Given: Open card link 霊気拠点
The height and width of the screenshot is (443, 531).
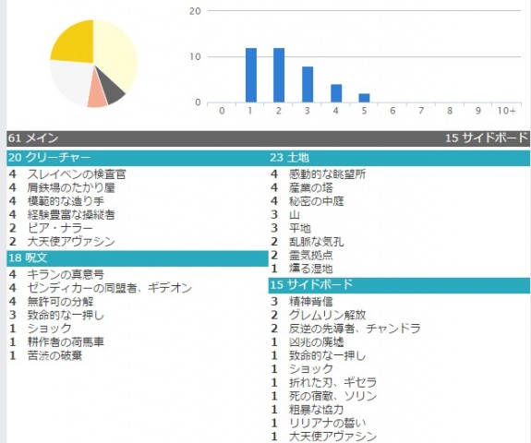Looking at the screenshot, I should coord(311,255).
